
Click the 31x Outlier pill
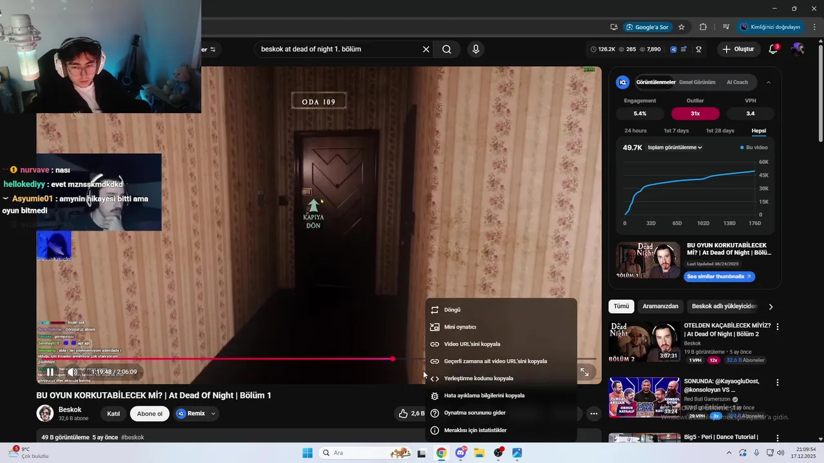coord(695,113)
